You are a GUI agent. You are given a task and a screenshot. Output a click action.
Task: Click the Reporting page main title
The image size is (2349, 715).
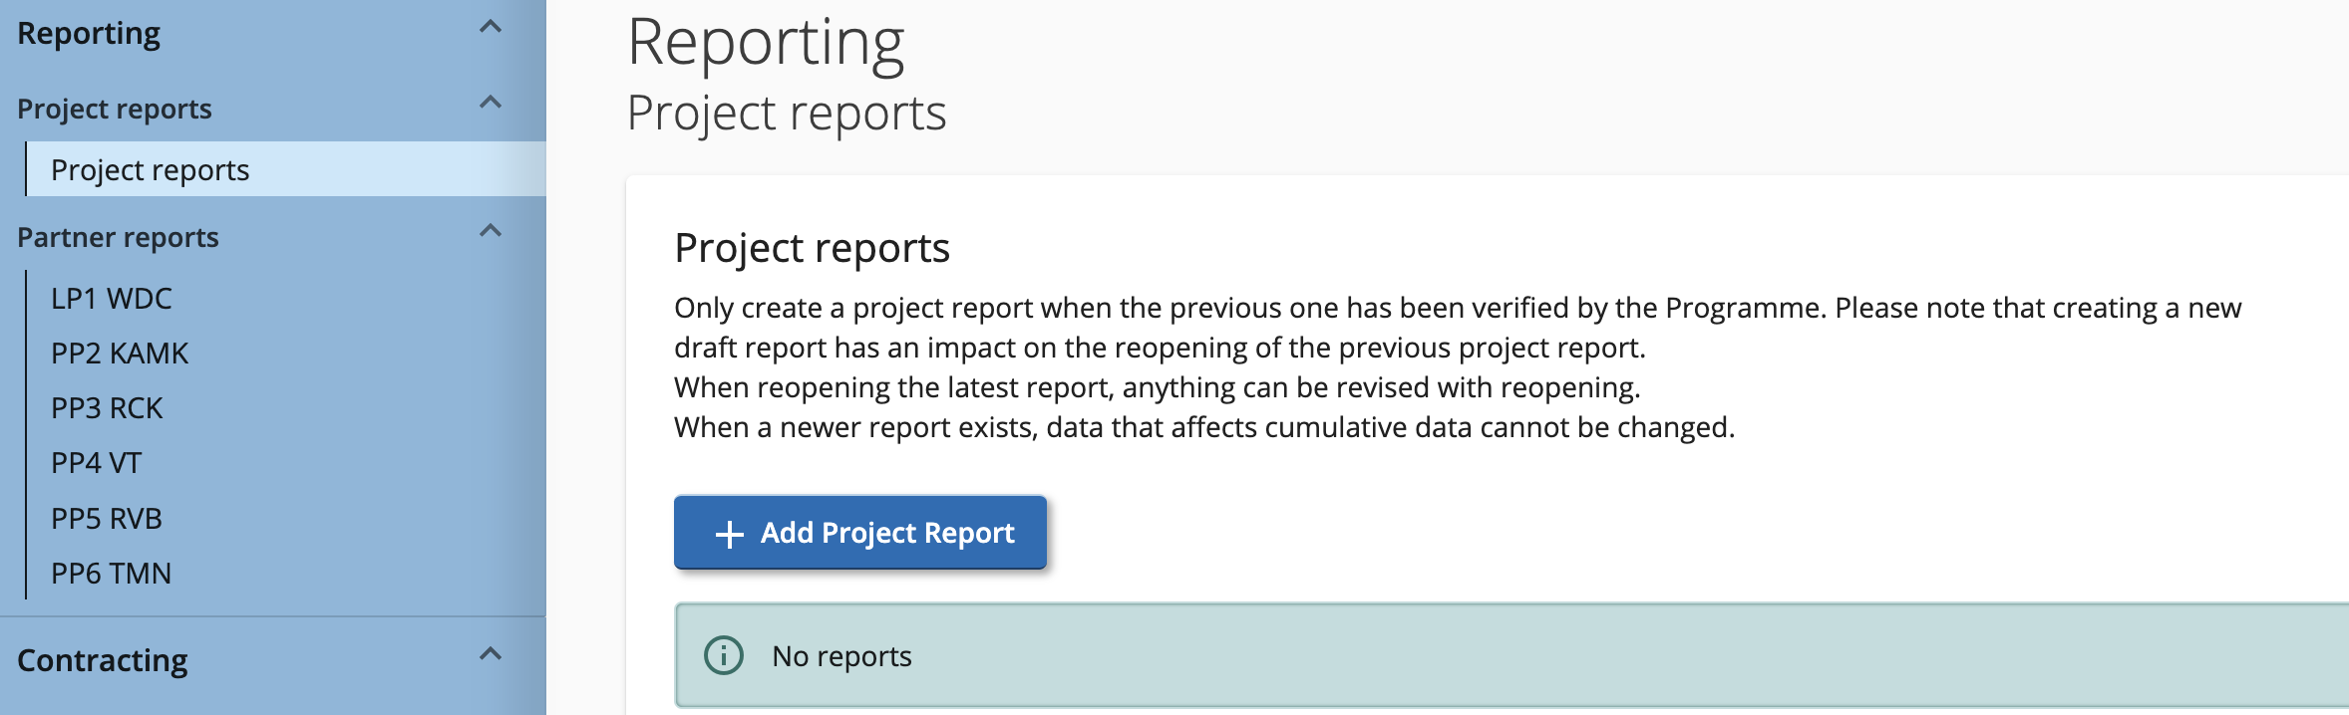pyautogui.click(x=766, y=42)
